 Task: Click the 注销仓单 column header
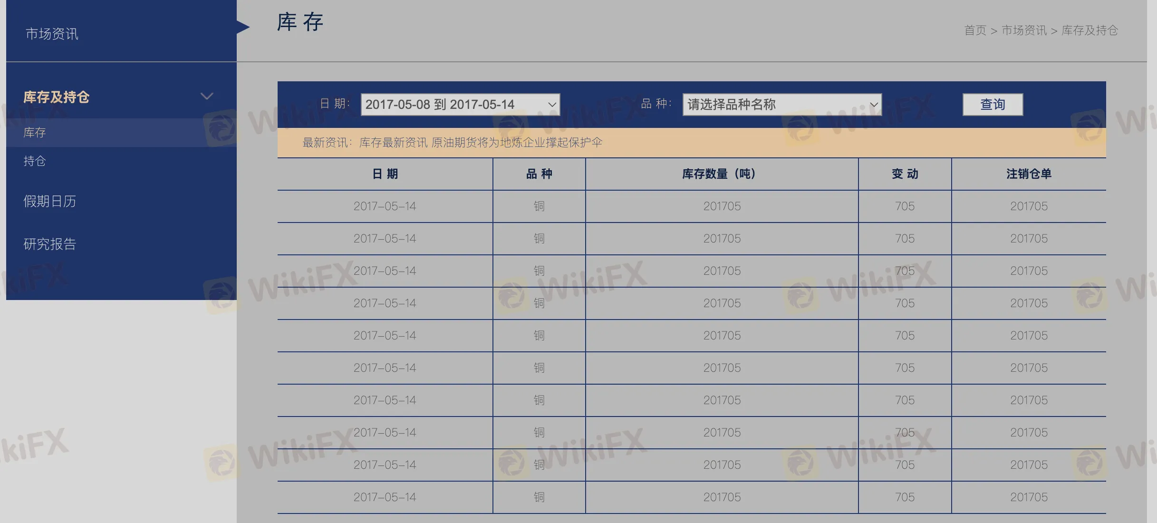coord(1028,174)
